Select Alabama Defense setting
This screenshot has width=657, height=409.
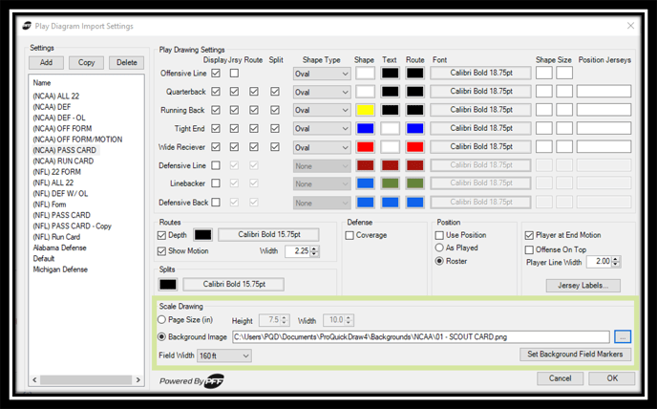59,248
